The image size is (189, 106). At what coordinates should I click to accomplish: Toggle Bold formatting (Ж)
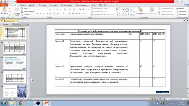pos(37,14)
